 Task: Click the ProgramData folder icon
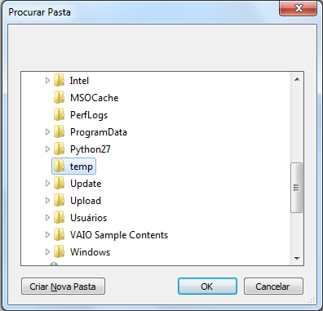click(x=59, y=131)
